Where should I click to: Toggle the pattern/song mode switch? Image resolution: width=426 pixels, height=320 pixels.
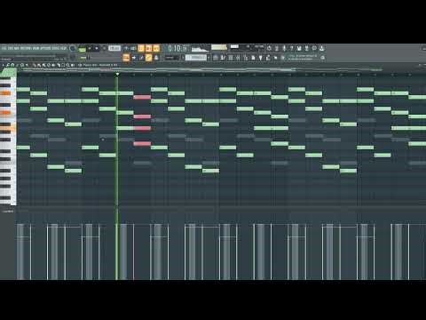pyautogui.click(x=83, y=49)
